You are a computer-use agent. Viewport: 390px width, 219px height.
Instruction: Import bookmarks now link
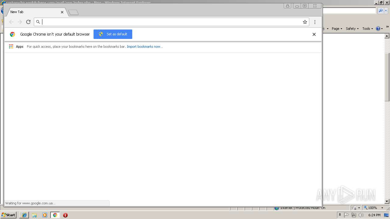(145, 47)
